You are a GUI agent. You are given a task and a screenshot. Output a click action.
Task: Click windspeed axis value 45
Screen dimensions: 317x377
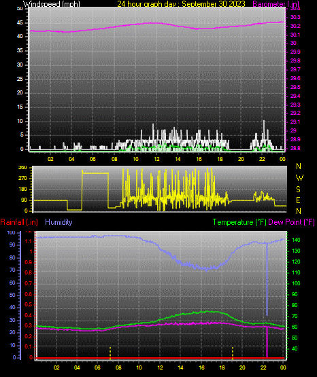20,23
